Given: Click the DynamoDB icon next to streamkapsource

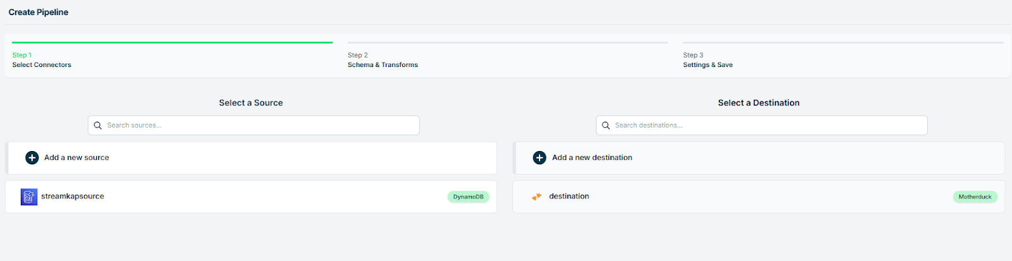Looking at the screenshot, I should coord(29,197).
